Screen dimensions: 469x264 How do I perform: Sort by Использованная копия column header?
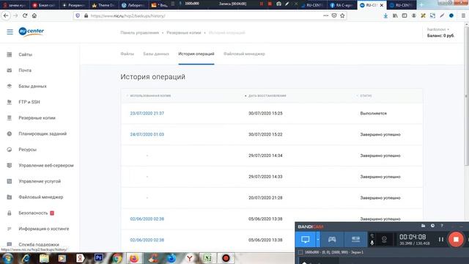pyautogui.click(x=150, y=96)
